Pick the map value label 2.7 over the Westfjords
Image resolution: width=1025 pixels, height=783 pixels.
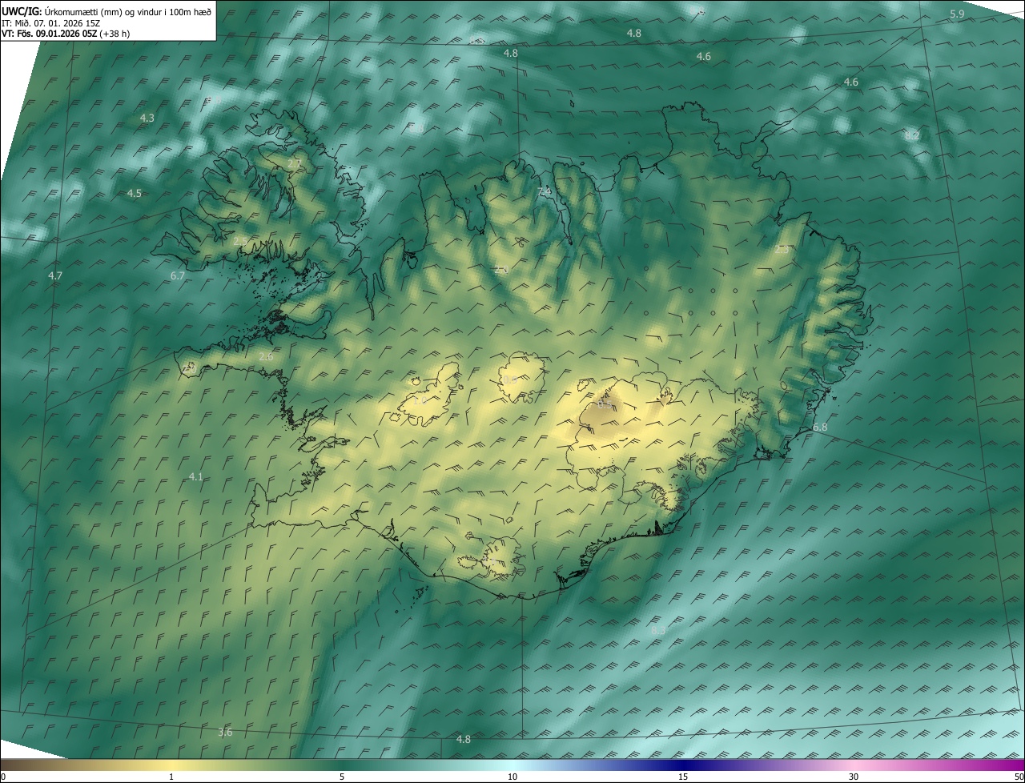(x=294, y=164)
